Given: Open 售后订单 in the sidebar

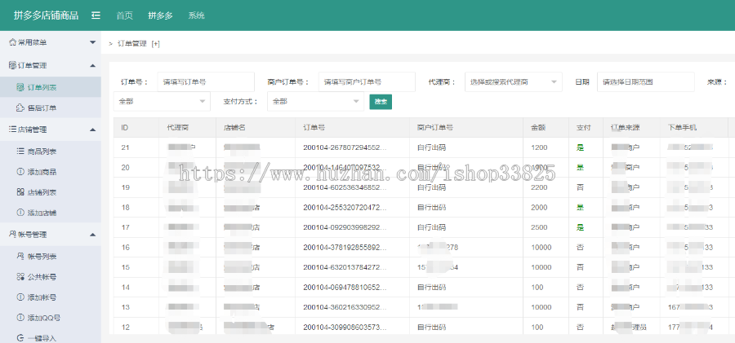Looking at the screenshot, I should click(50, 108).
